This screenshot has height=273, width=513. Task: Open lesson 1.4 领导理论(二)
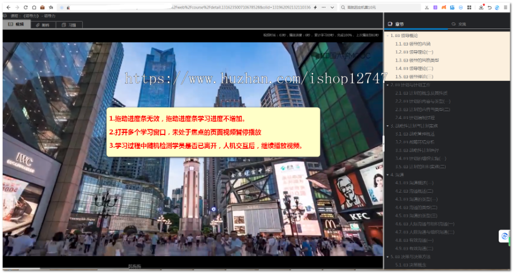[414, 68]
